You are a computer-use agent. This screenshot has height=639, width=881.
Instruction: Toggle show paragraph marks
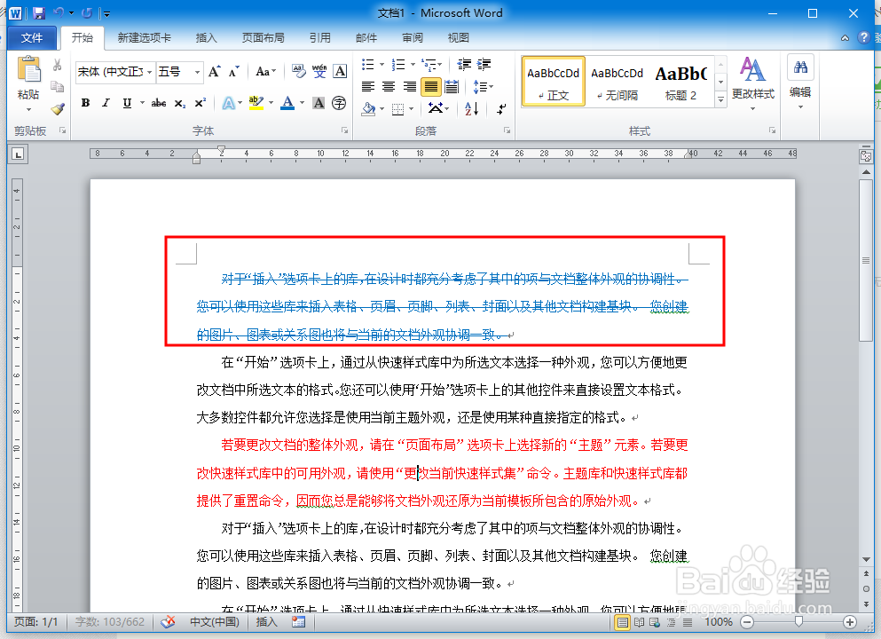[502, 109]
